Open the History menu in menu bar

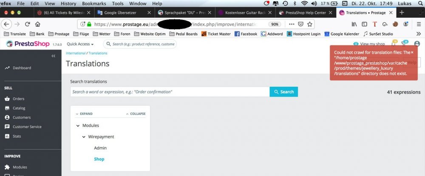(68, 3)
